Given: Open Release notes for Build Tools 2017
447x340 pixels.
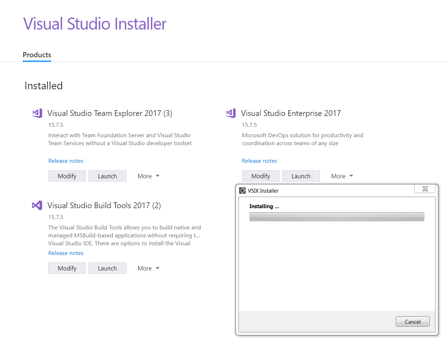Looking at the screenshot, I should click(66, 253).
